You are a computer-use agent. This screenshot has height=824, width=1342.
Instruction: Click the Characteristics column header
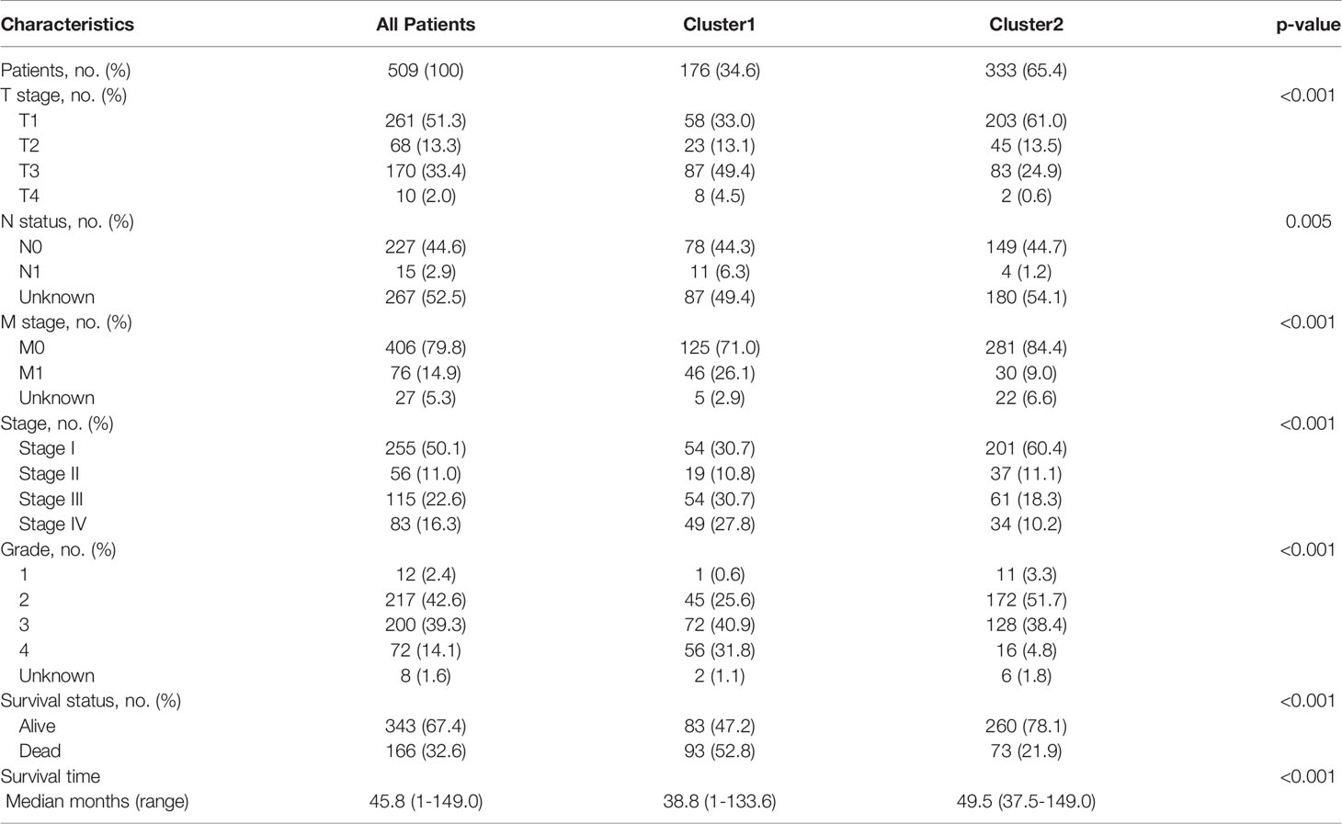tap(67, 25)
